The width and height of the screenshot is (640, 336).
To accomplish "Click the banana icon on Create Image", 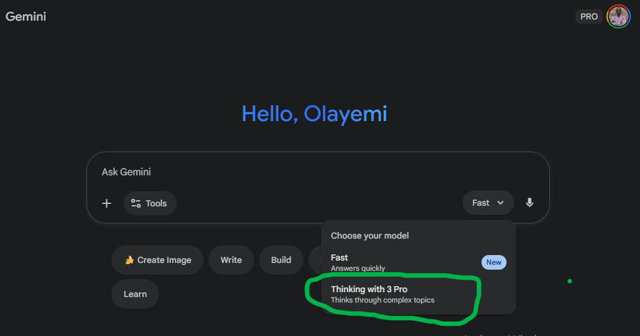I will (x=129, y=260).
